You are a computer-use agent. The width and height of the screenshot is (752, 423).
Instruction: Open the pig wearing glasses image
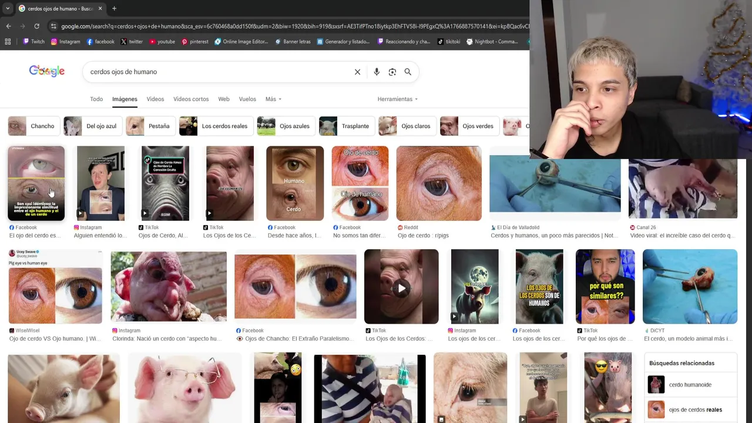pyautogui.click(x=184, y=388)
